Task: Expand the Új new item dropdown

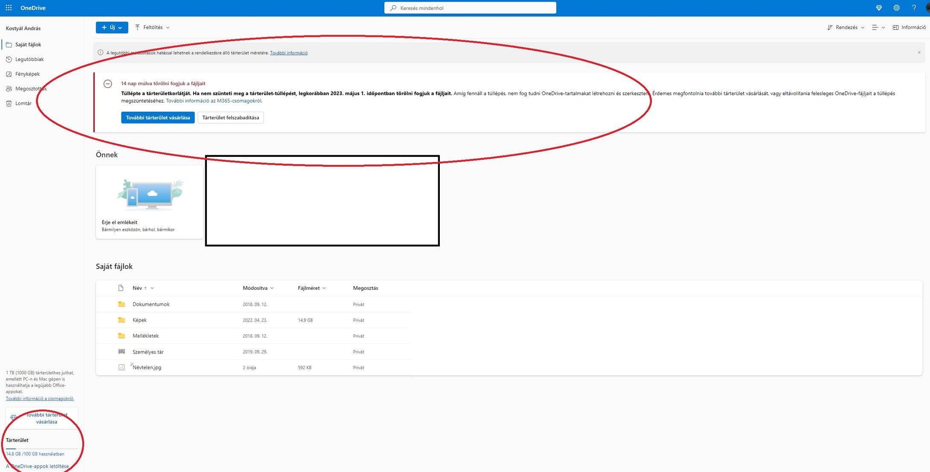Action: pos(112,27)
